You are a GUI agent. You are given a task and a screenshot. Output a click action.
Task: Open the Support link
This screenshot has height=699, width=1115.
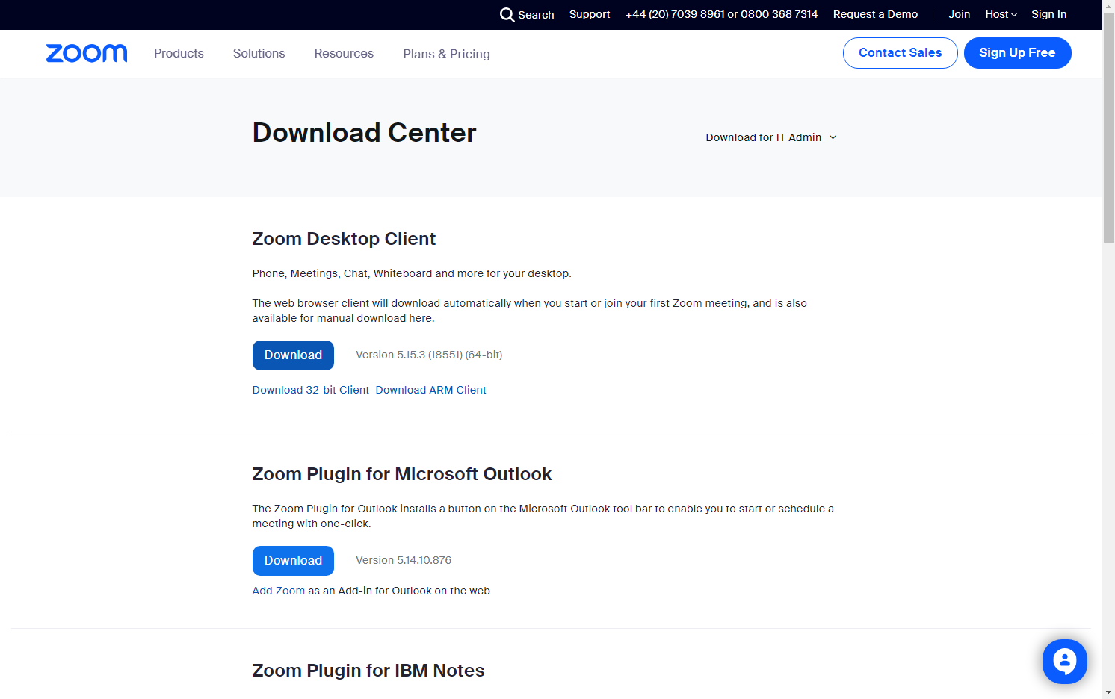590,14
